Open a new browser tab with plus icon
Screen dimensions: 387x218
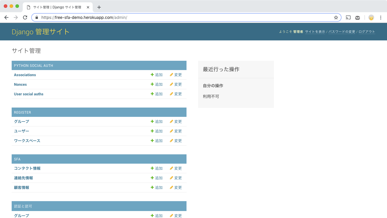tap(99, 7)
